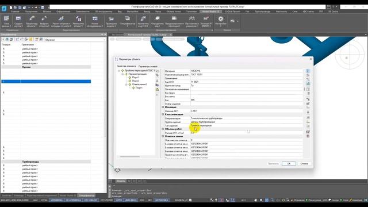Image resolution: width=368 pixels, height=207 pixels.
Task: Collapse the Изоляция property section
Action: 163,107
